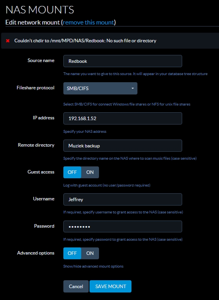Turn Guest access ON
Screen dimensions: 219x300
click(x=90, y=172)
